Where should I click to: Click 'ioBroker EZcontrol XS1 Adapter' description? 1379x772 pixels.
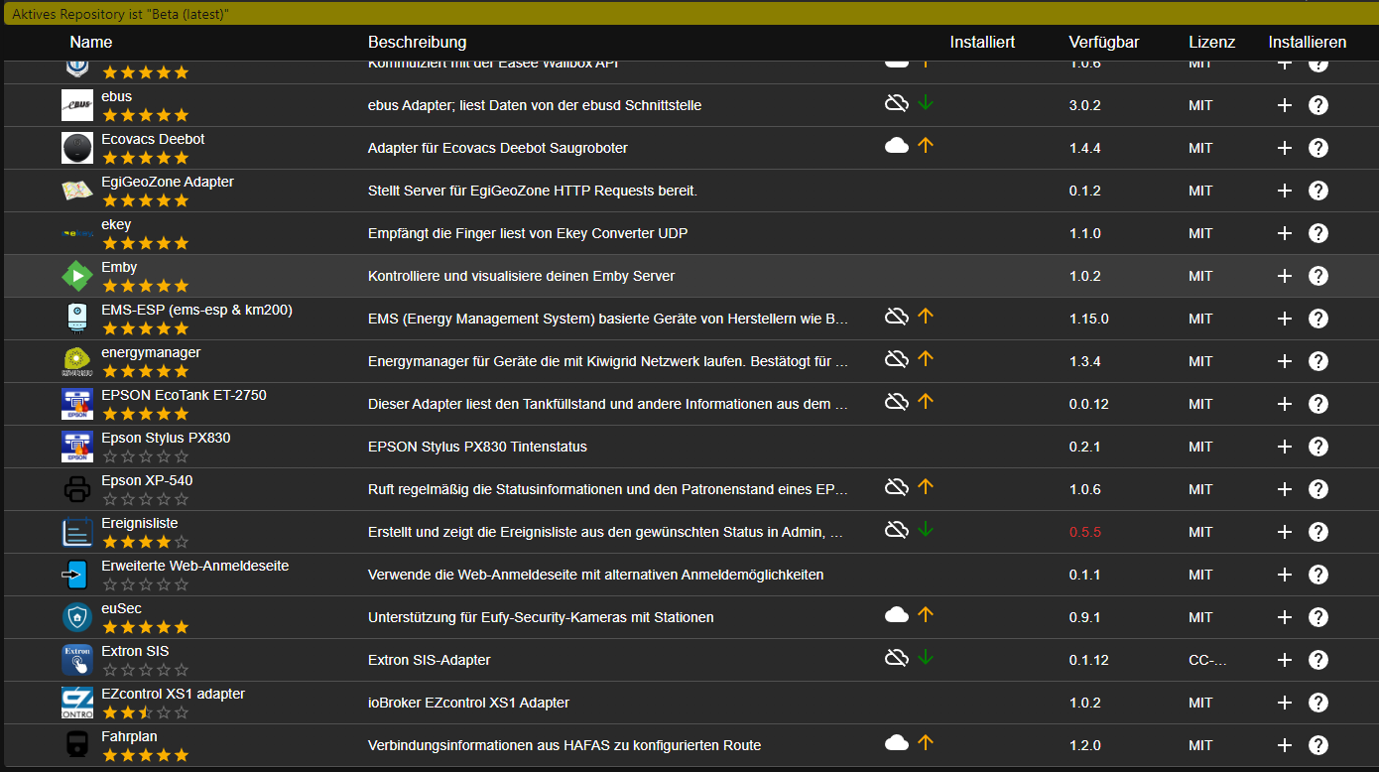coord(468,703)
